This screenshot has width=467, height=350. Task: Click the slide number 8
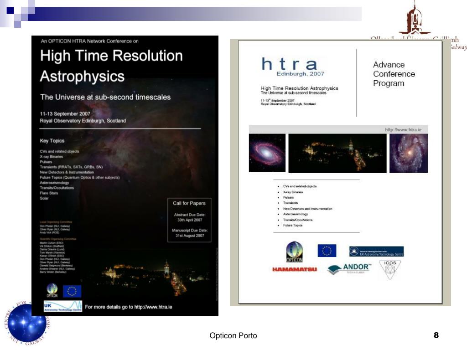point(436,335)
